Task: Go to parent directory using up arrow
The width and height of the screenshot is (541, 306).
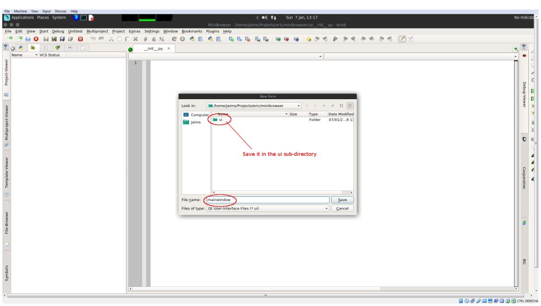Action: (x=324, y=106)
